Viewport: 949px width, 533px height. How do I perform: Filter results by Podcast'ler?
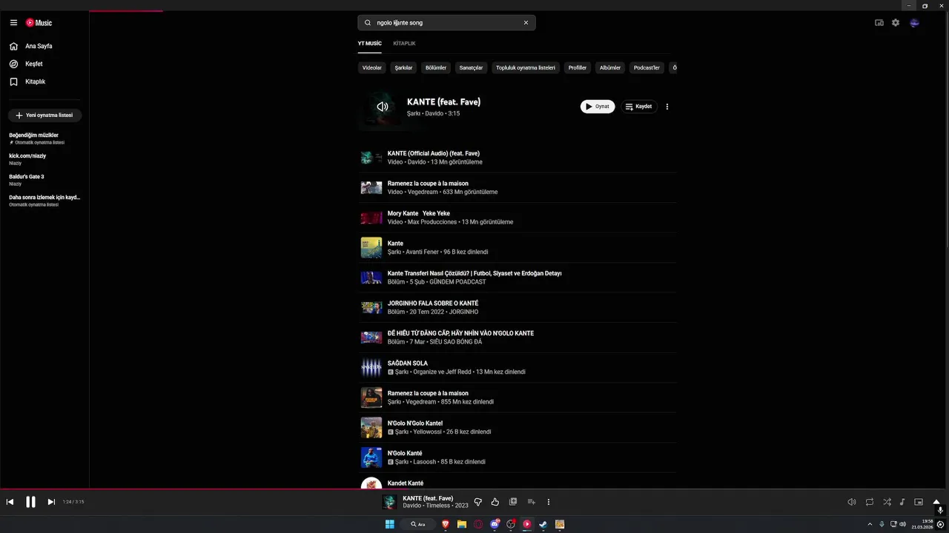pyautogui.click(x=647, y=67)
